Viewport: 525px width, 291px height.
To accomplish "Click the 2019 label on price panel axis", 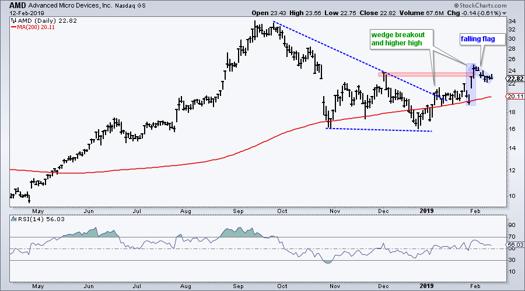I will (x=426, y=211).
